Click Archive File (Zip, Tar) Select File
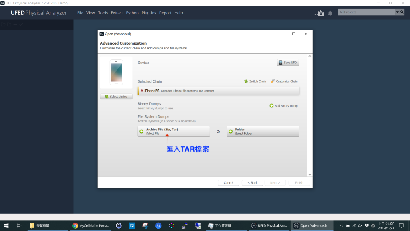The height and width of the screenshot is (231, 410). click(x=174, y=131)
